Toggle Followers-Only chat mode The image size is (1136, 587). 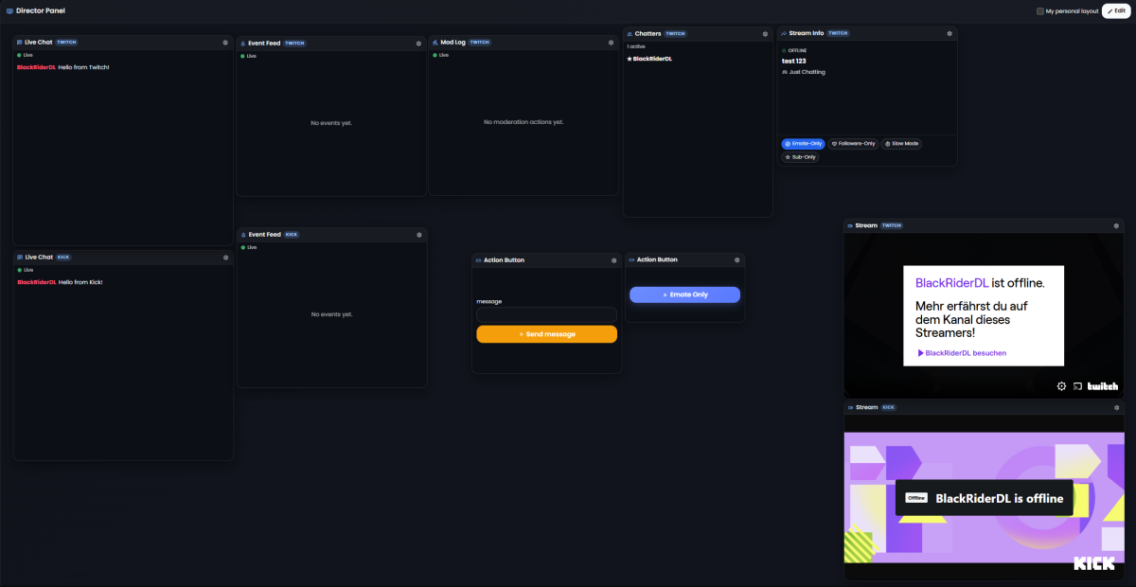click(x=854, y=144)
